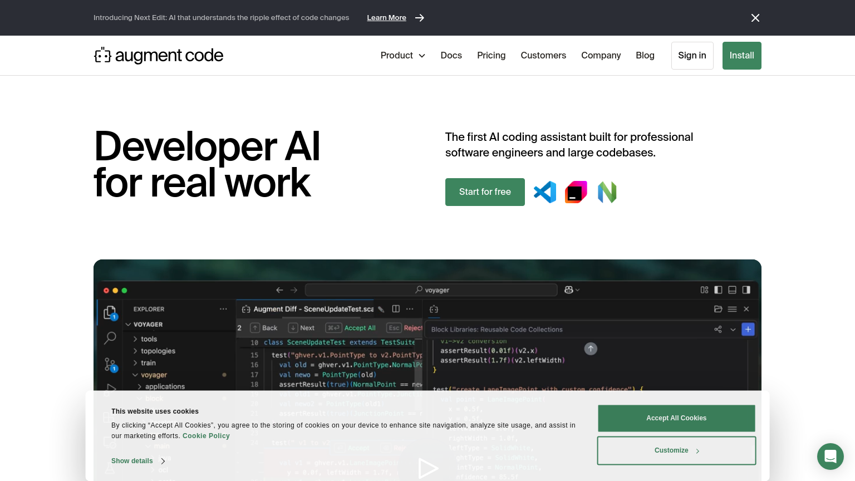
Task: Go to the Docs page
Action: point(451,56)
